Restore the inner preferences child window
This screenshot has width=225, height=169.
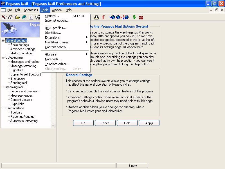(x=217, y=10)
